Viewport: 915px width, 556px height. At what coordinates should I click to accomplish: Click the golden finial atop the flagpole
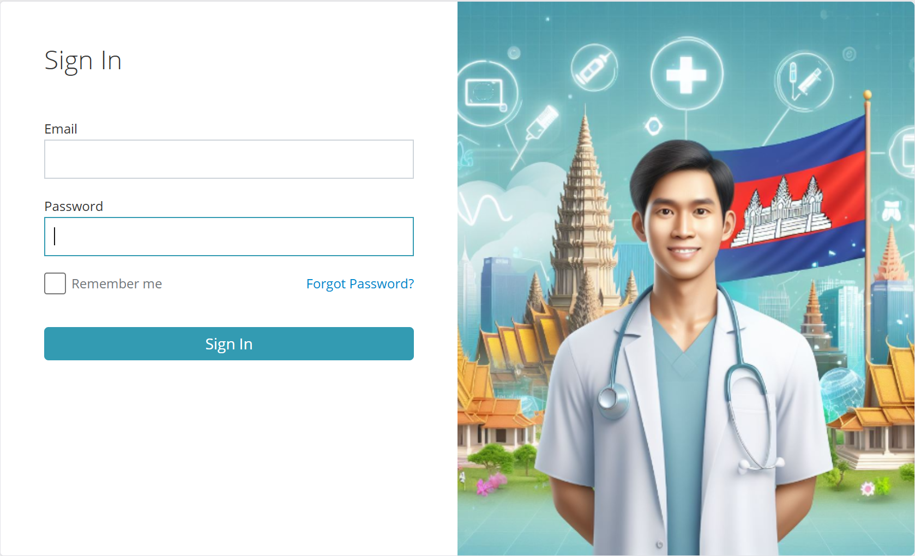(868, 95)
